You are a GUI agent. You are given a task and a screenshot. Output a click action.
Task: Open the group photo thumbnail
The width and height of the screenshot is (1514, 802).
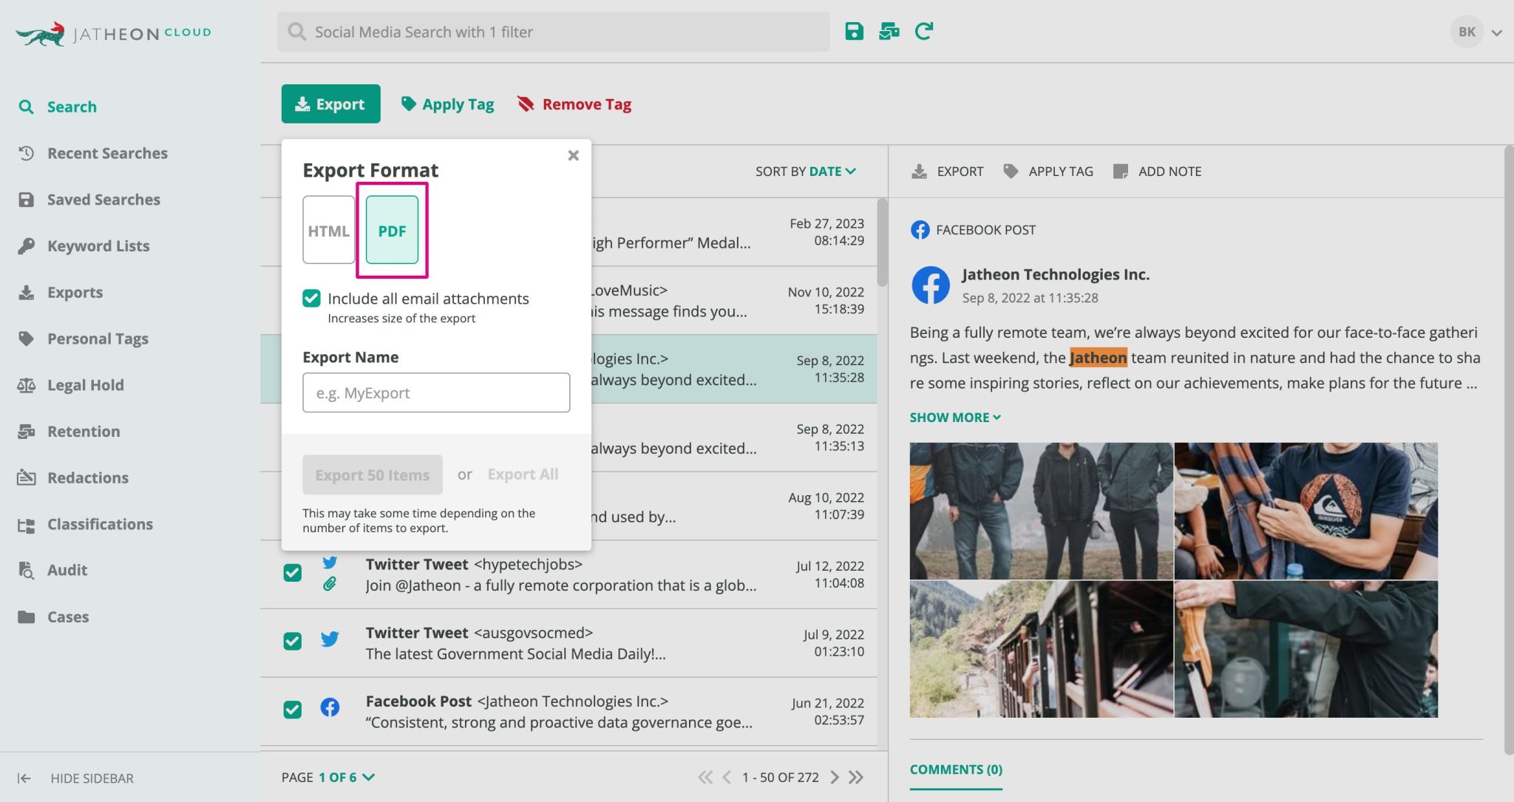[1041, 511]
